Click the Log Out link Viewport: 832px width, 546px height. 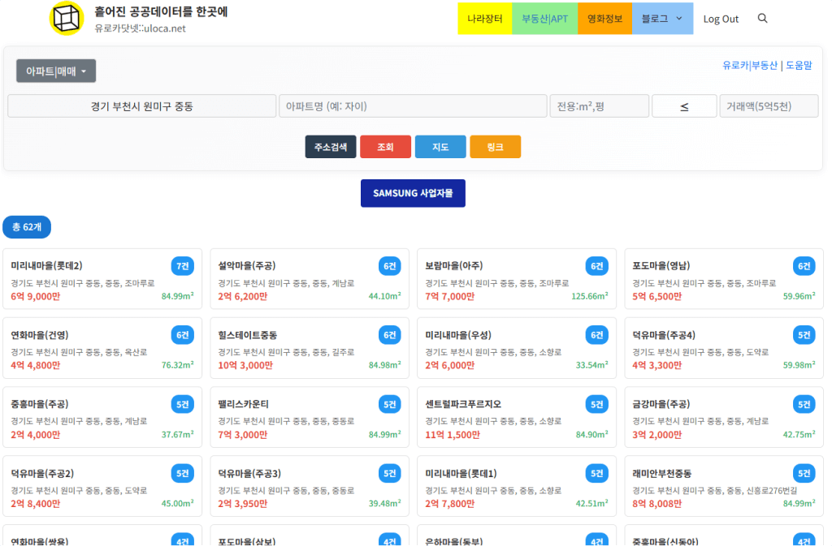pyautogui.click(x=721, y=19)
